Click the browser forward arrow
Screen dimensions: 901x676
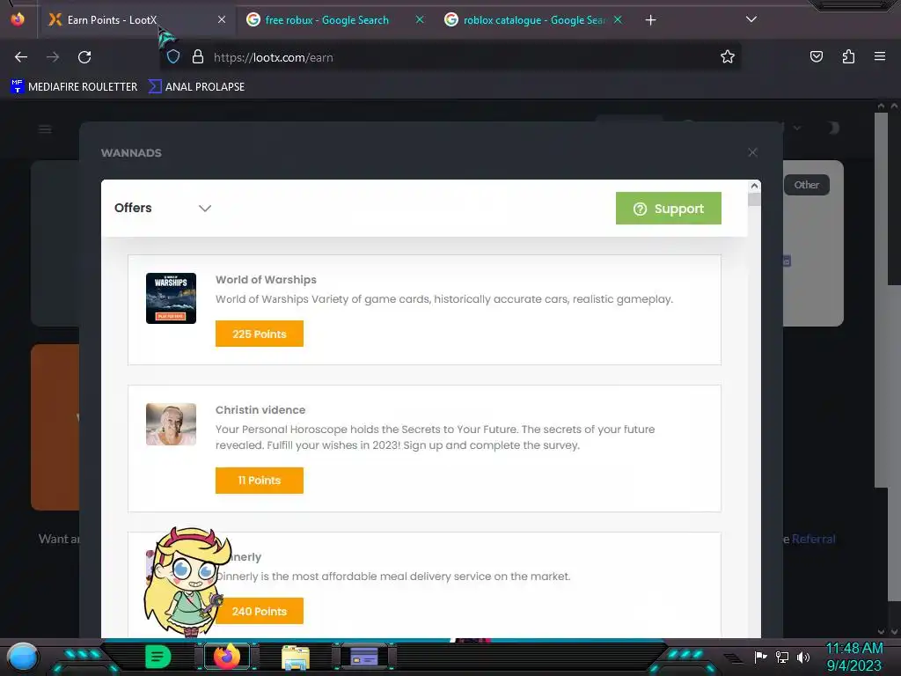pyautogui.click(x=53, y=57)
